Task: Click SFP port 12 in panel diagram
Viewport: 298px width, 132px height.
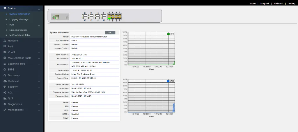Action: tap(85, 15)
